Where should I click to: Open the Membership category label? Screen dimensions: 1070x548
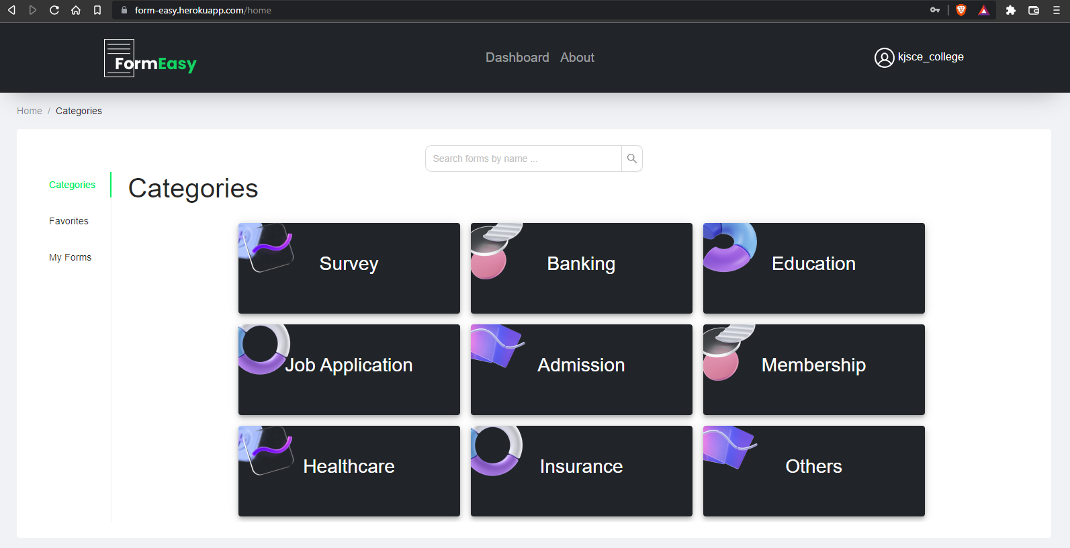(813, 365)
